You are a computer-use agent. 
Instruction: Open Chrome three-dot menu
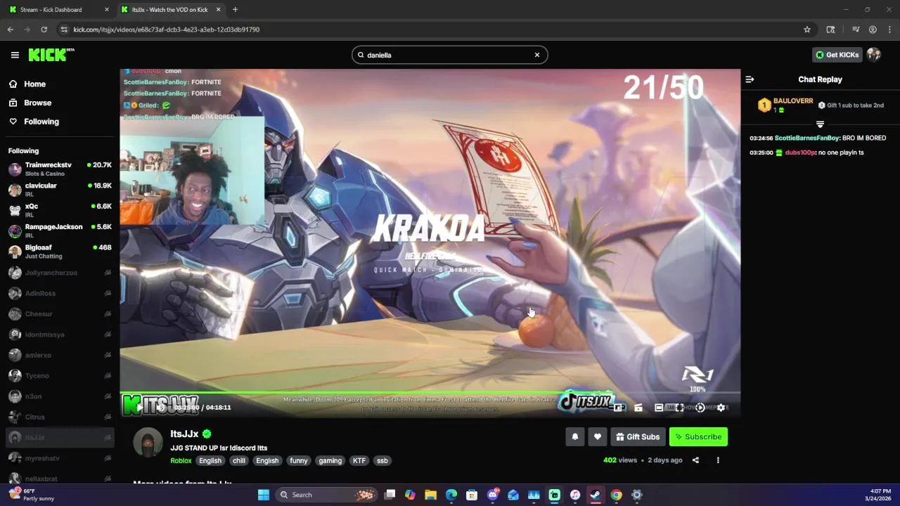pyautogui.click(x=889, y=30)
